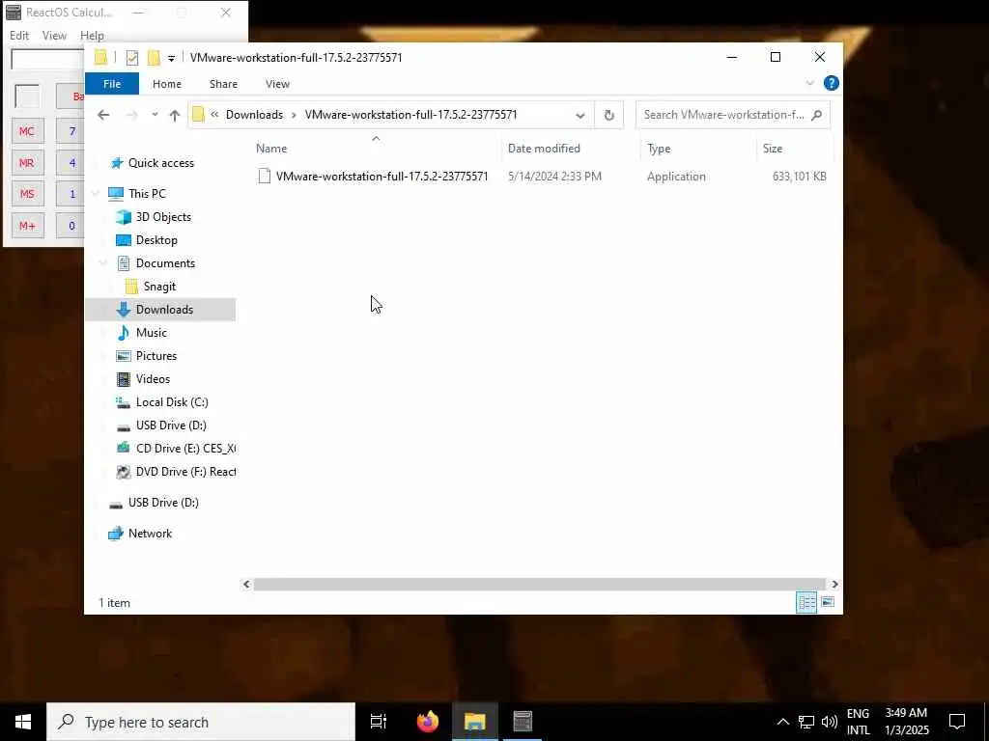
Task: Switch to the Share ribbon tab
Action: [223, 84]
